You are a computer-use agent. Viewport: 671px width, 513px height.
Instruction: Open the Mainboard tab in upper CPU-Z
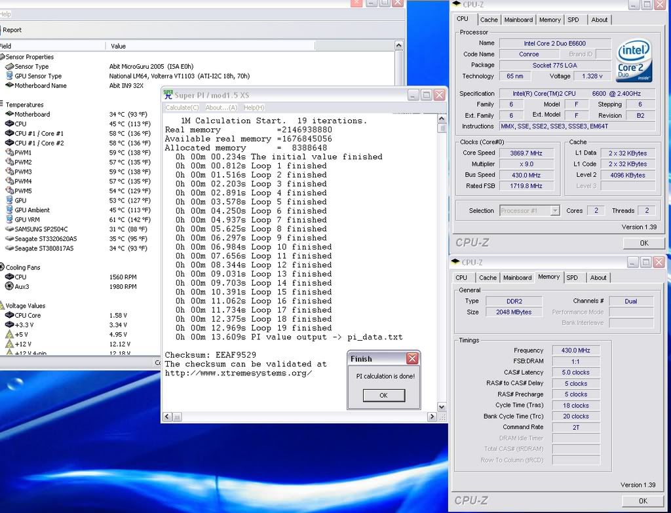[518, 20]
